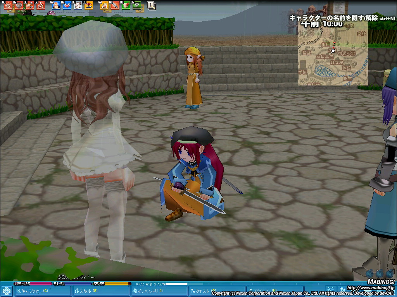Open the キャラクター (C) character window

[x=43, y=291]
